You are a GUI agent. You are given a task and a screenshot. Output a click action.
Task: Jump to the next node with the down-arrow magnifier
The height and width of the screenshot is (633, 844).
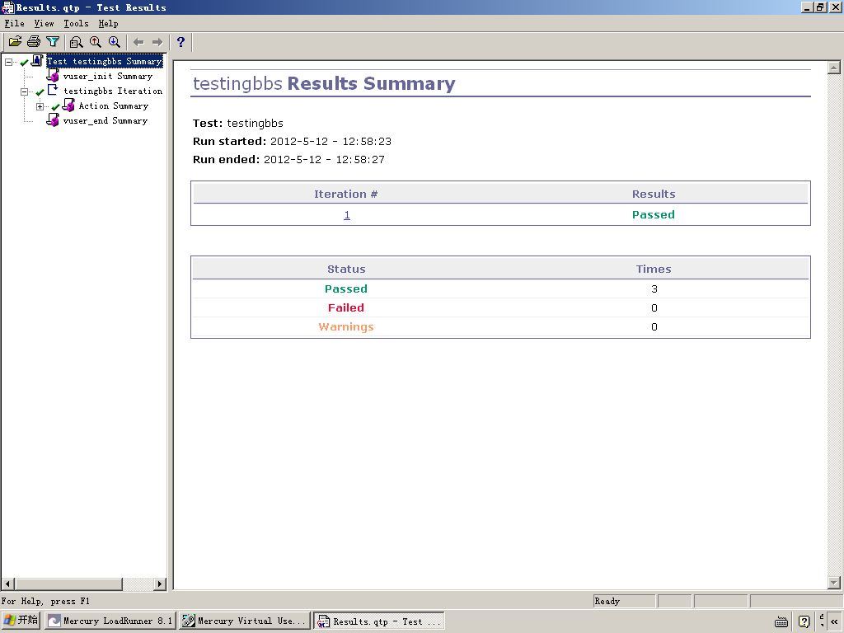pos(114,41)
